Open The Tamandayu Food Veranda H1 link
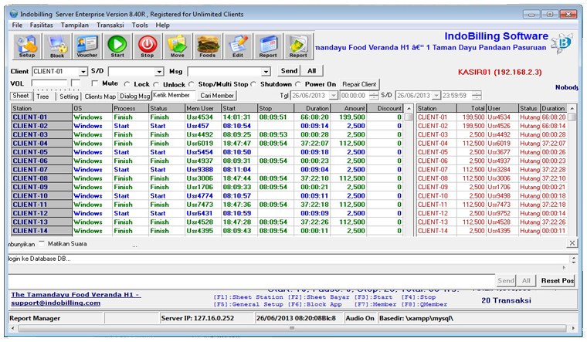This screenshot has width=587, height=342. [76, 294]
